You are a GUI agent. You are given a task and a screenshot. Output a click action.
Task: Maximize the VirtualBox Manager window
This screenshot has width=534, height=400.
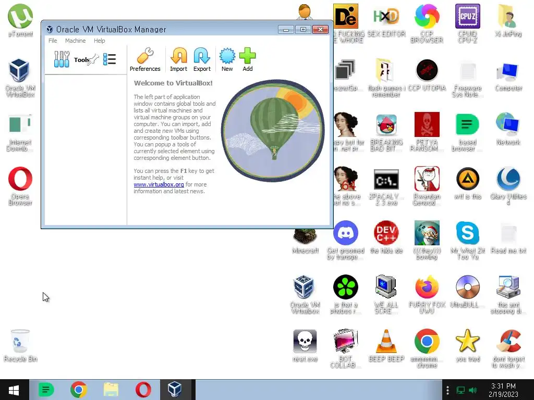(x=303, y=30)
